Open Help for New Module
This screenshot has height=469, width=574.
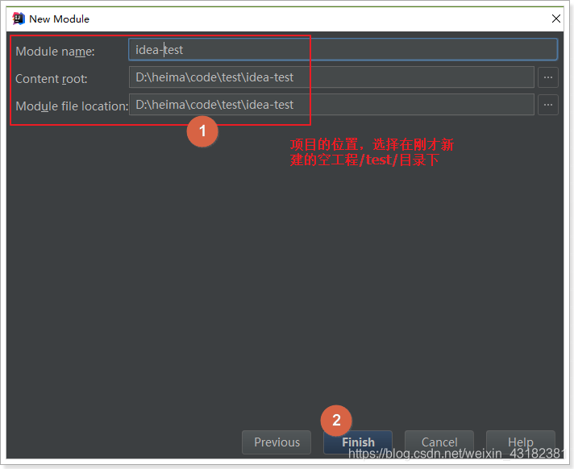tap(520, 442)
